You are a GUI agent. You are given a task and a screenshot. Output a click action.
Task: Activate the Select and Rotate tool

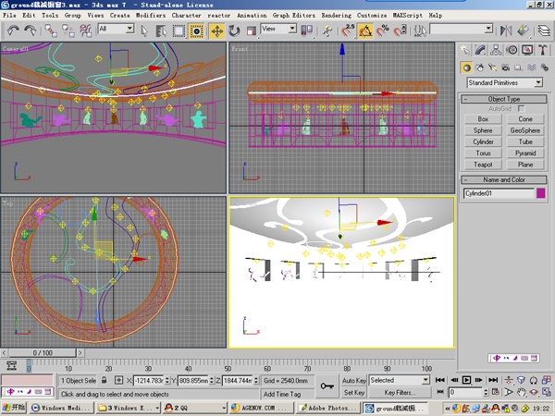coord(234,31)
